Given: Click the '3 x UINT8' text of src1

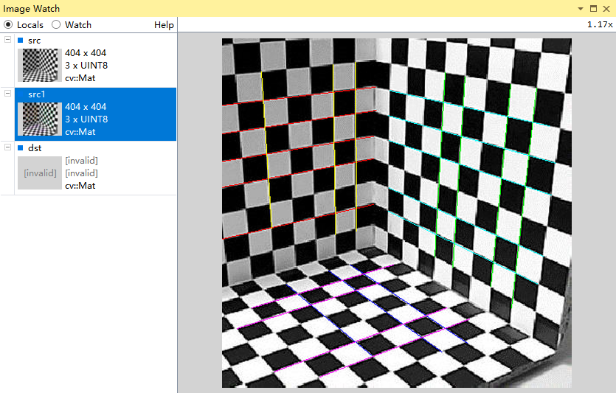Looking at the screenshot, I should click(x=86, y=119).
